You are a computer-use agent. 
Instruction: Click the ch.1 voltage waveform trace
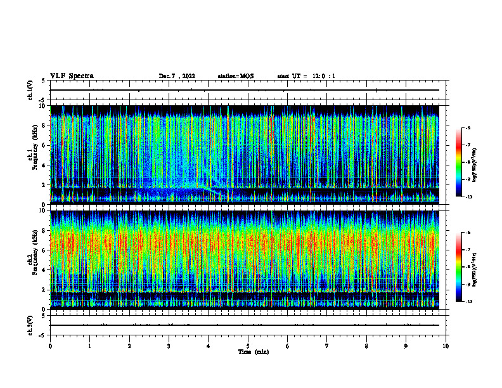(245, 90)
